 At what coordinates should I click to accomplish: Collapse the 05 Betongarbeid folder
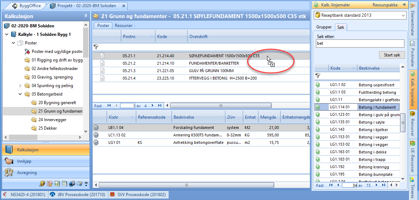coord(20,94)
